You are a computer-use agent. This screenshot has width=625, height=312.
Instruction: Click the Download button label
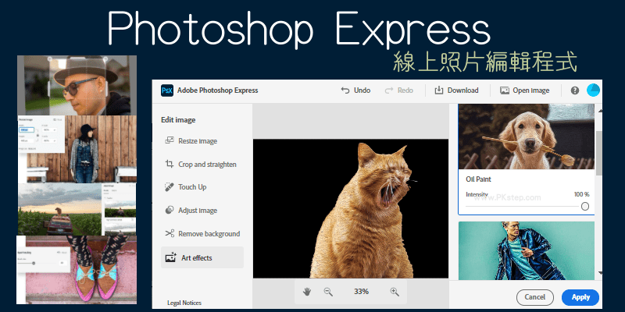(x=462, y=90)
